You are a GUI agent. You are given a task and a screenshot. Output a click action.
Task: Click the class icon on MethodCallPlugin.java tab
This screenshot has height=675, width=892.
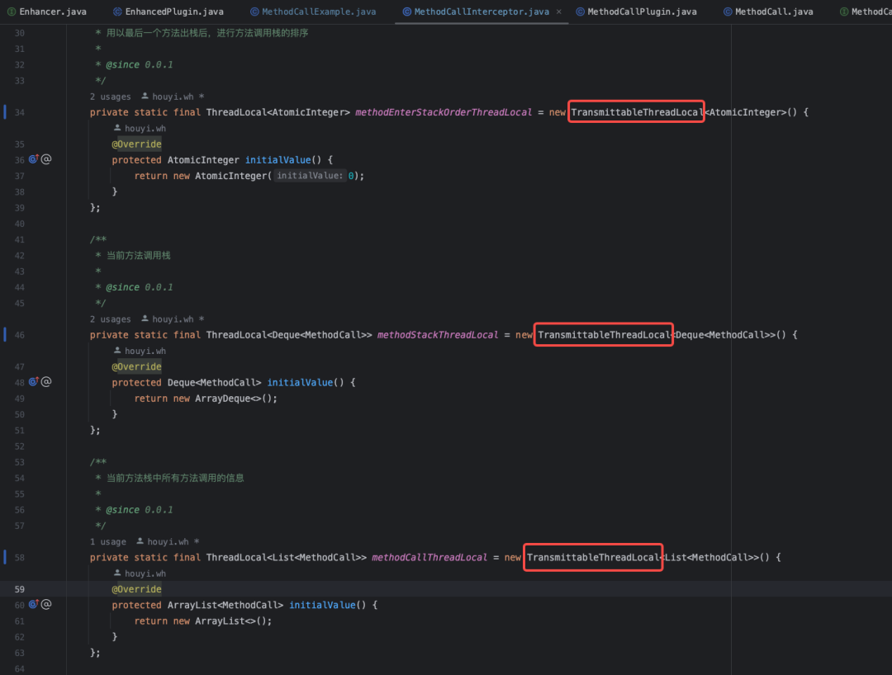[x=580, y=12]
